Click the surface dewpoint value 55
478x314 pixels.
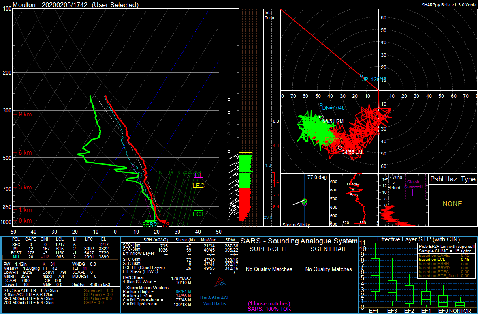pyautogui.click(x=146, y=225)
